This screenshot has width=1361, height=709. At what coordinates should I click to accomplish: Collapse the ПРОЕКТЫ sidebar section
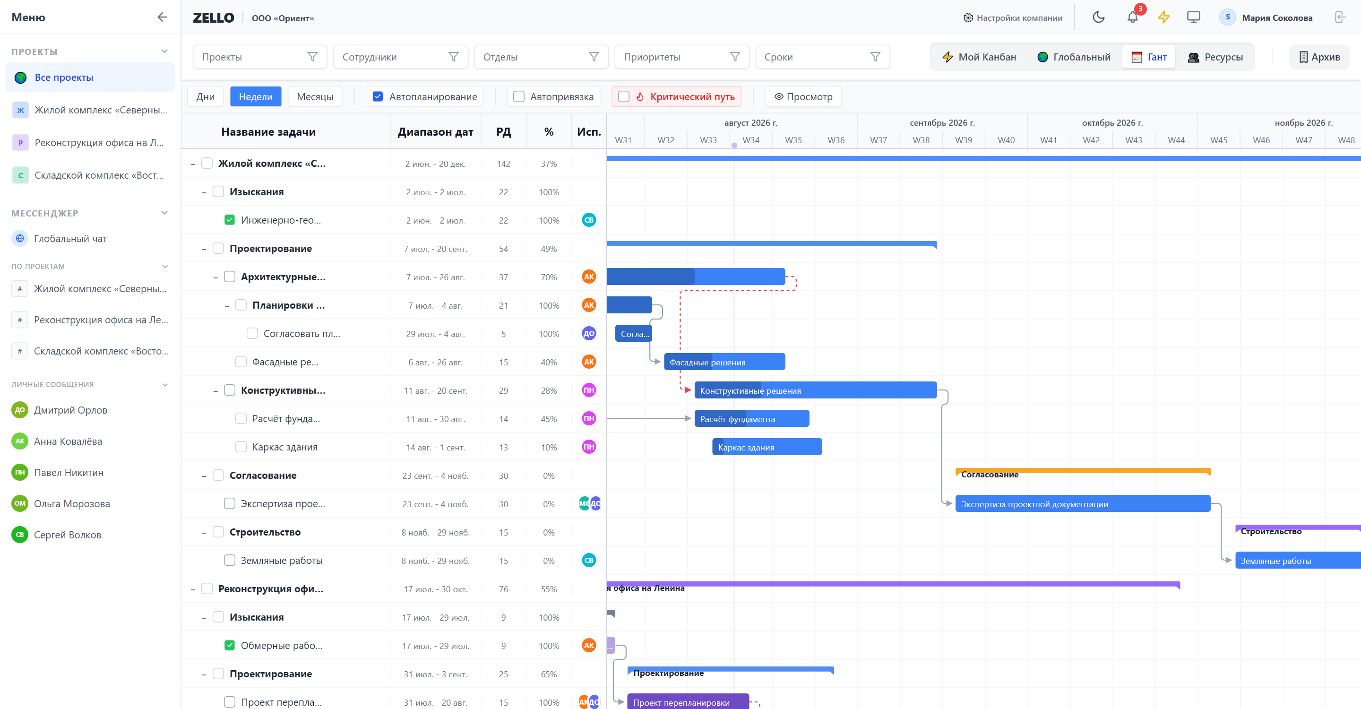point(164,51)
